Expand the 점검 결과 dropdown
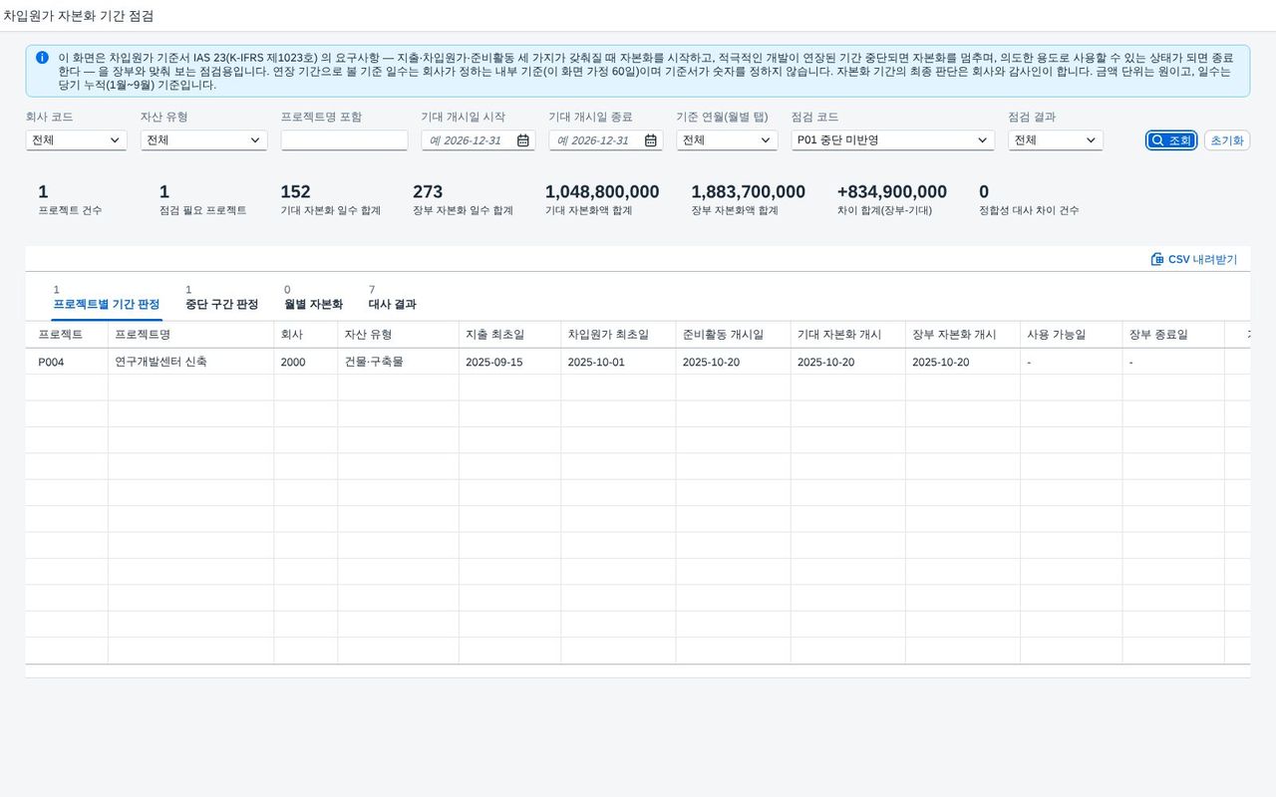Viewport: 1276px width, 797px height. (1055, 140)
